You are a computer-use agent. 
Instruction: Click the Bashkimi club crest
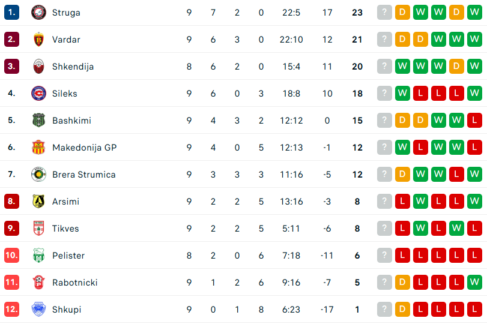(x=38, y=121)
